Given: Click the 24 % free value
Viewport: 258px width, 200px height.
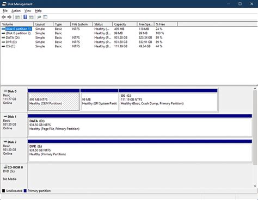Looking at the screenshot, I should pyautogui.click(x=159, y=29).
